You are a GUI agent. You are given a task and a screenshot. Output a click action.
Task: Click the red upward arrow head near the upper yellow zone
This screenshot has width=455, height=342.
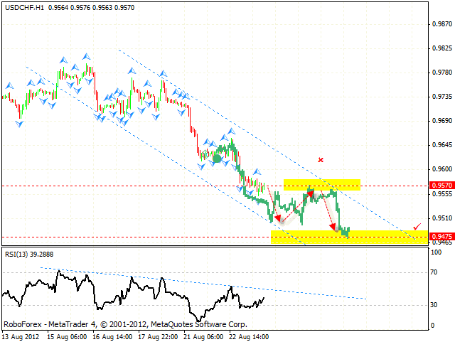pos(311,192)
